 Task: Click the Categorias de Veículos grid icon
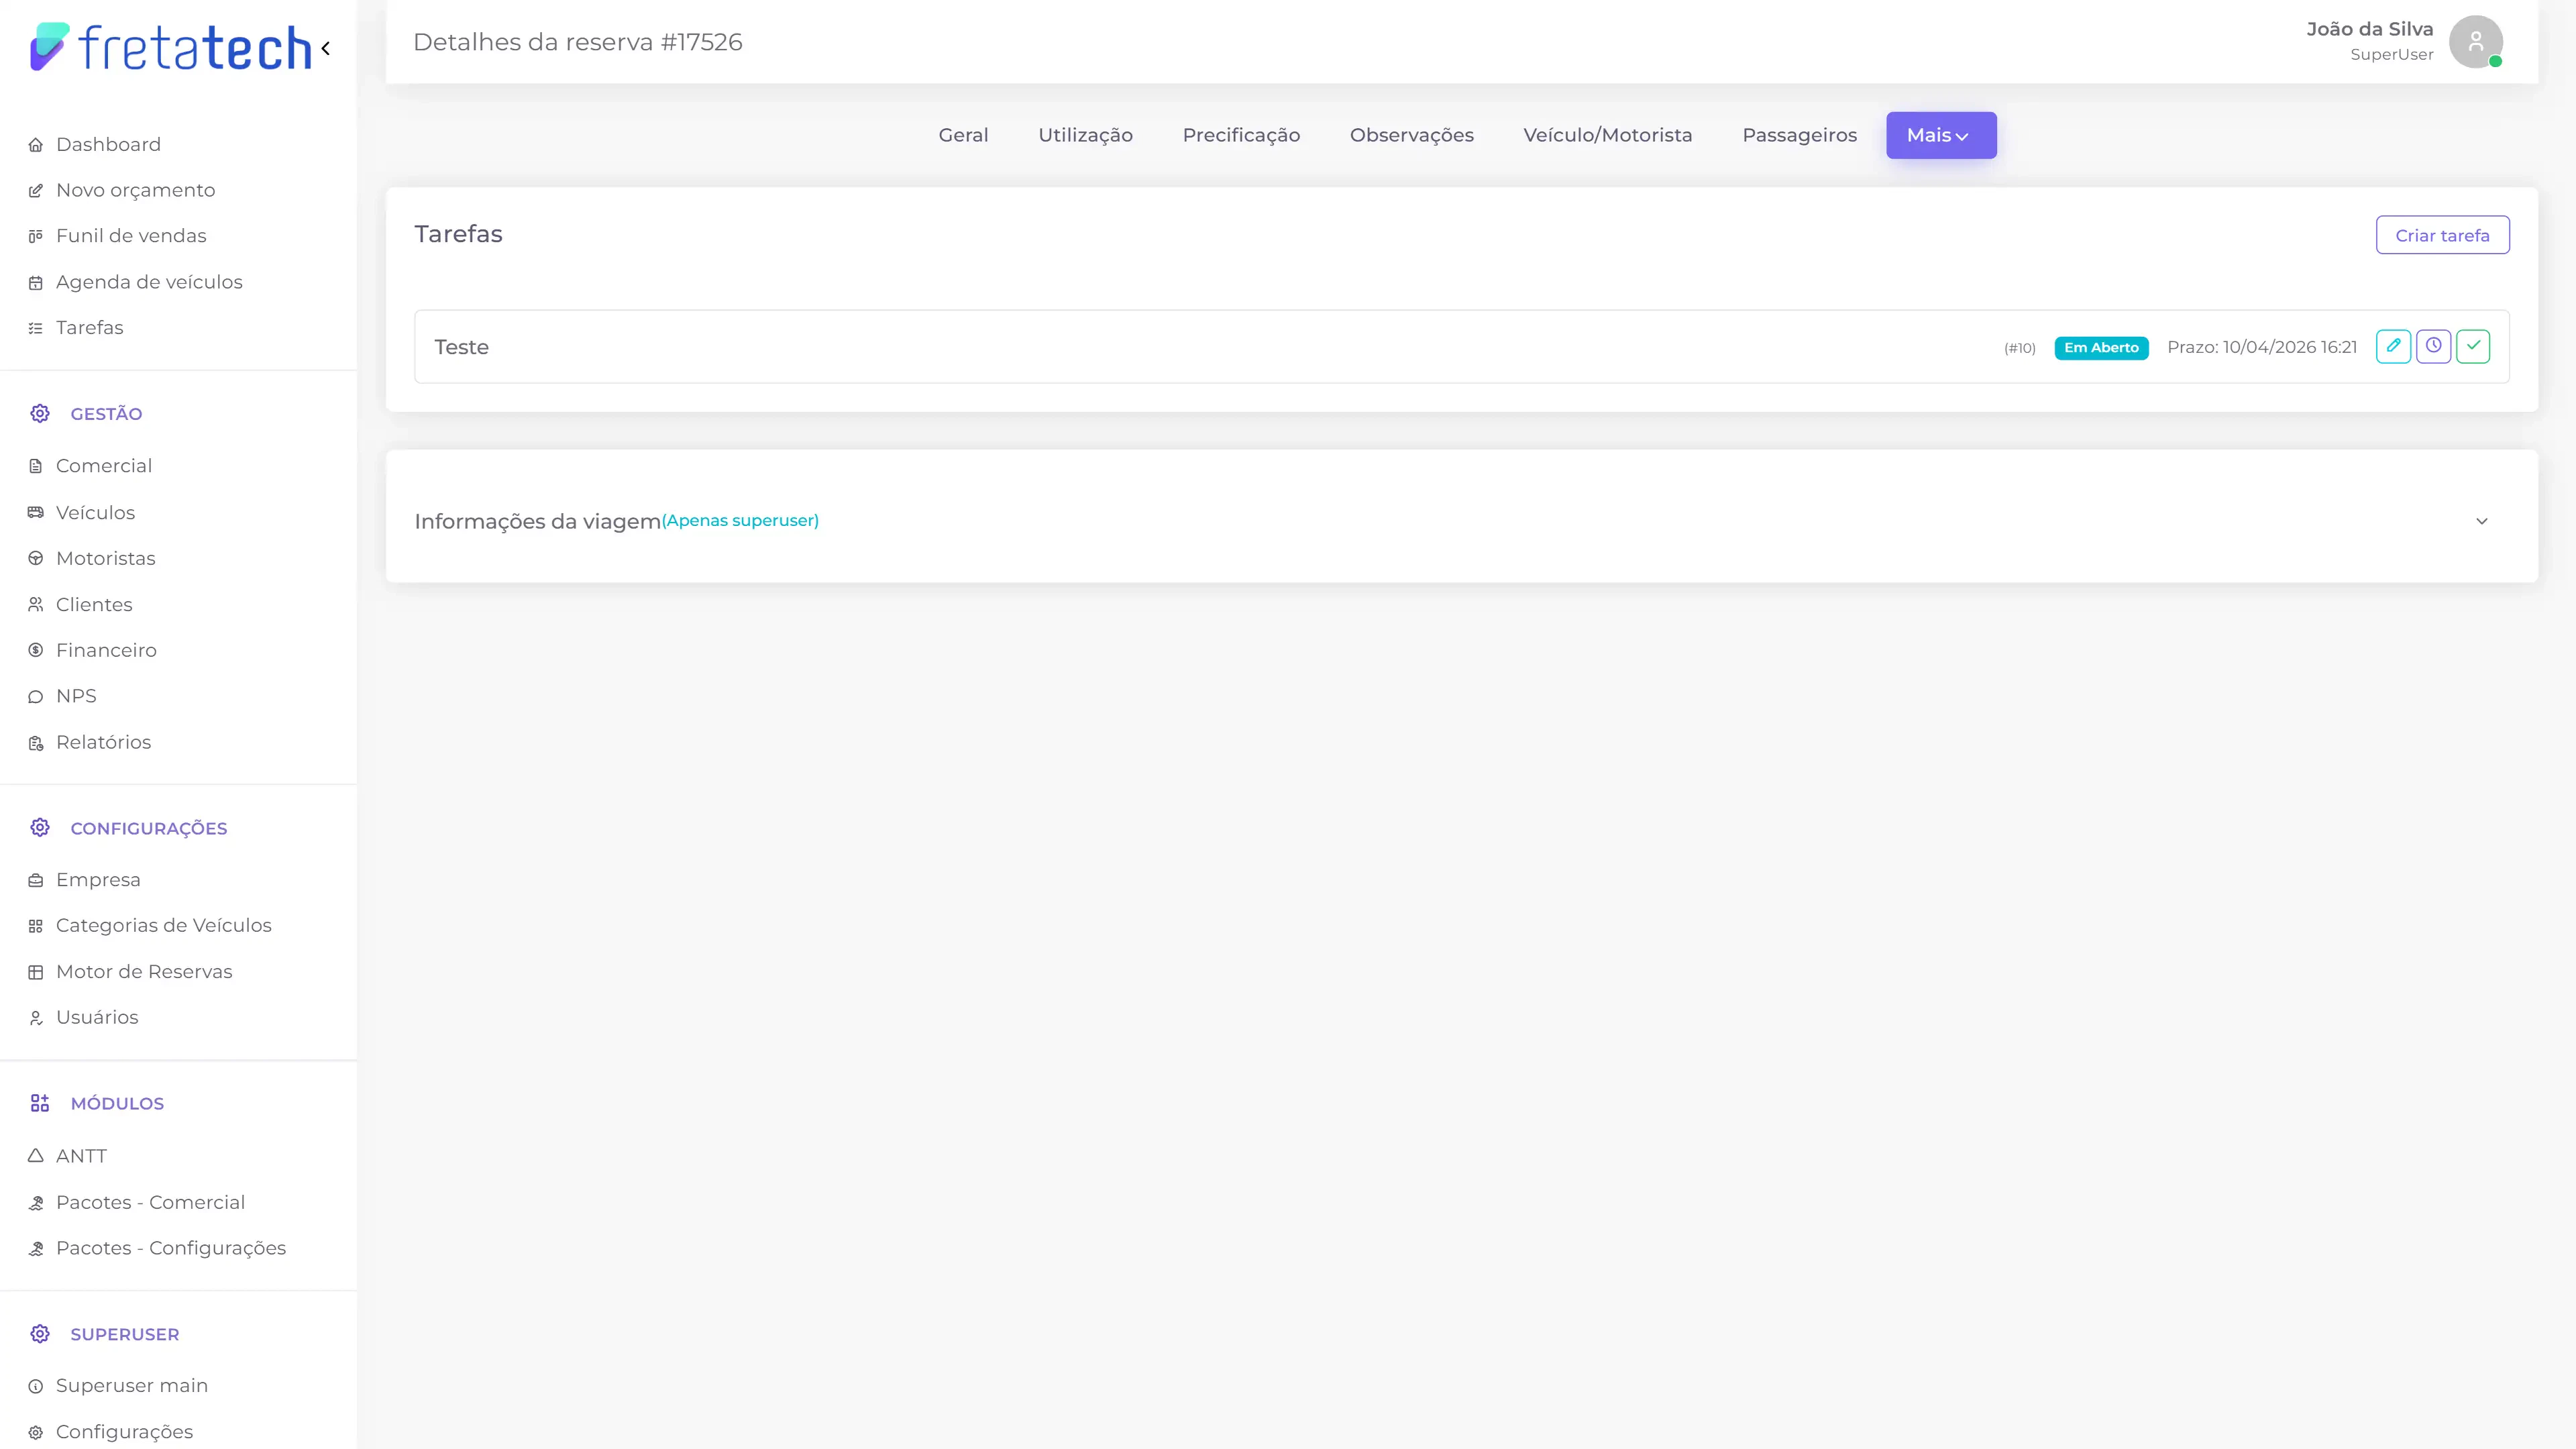36,926
